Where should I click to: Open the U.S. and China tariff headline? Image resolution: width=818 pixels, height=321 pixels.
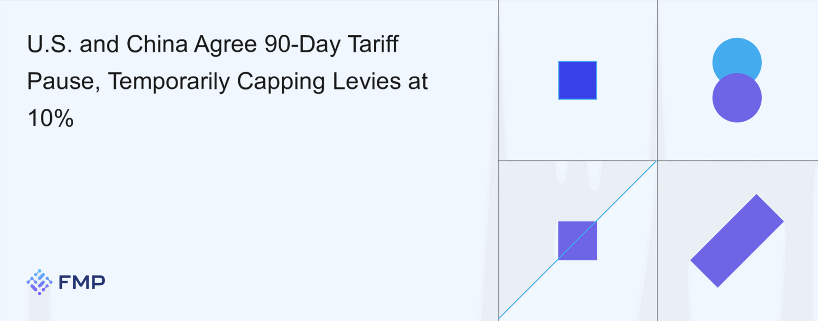[x=228, y=81]
